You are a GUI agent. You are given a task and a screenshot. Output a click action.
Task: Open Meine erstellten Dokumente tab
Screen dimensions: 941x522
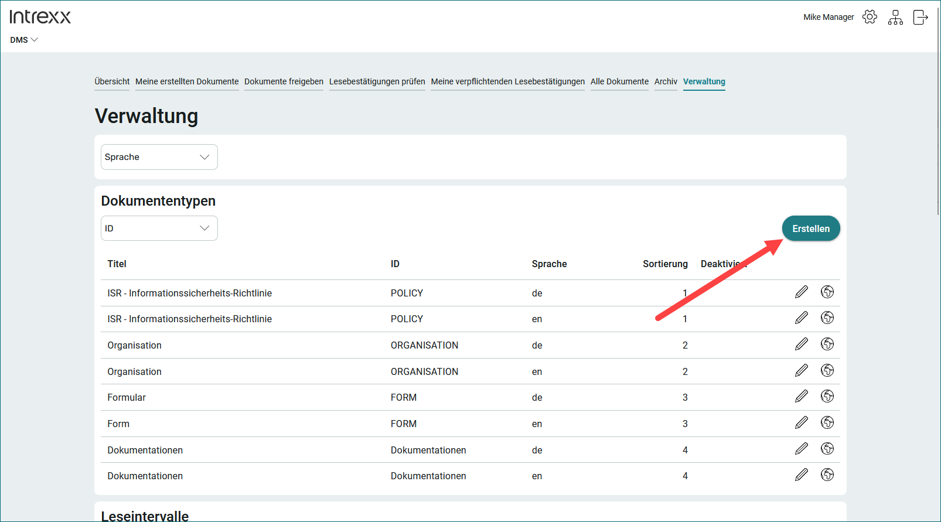click(187, 81)
